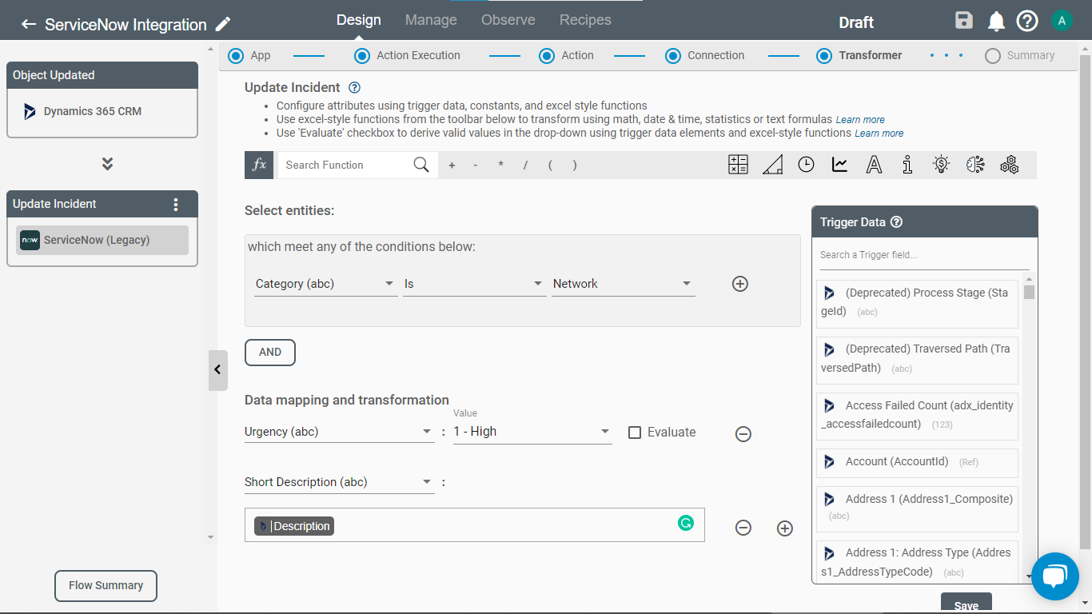The width and height of the screenshot is (1092, 614).
Task: Go back using the arrow beside ServiceNow Integration
Action: tap(29, 24)
